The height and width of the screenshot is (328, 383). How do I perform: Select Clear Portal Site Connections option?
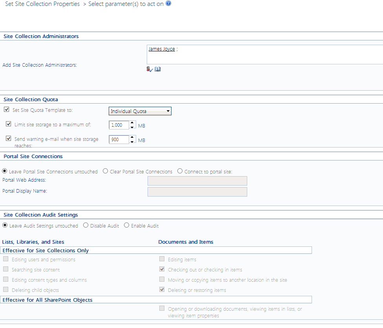point(105,171)
